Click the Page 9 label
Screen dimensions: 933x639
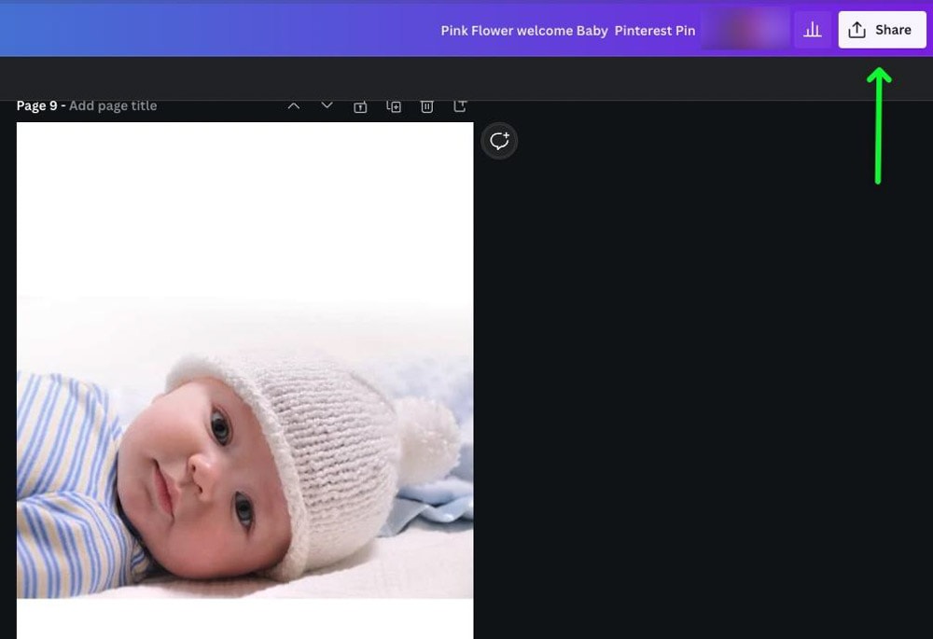click(x=37, y=106)
